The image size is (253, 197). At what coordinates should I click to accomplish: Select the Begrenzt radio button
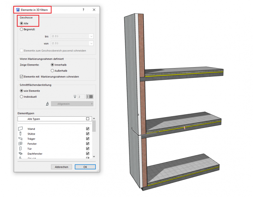click(x=22, y=29)
